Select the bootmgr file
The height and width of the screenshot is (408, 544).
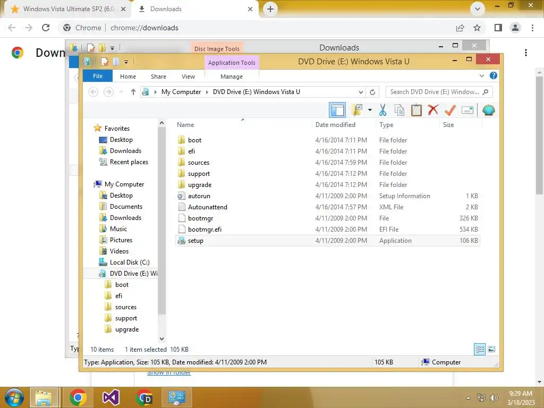point(328,218)
